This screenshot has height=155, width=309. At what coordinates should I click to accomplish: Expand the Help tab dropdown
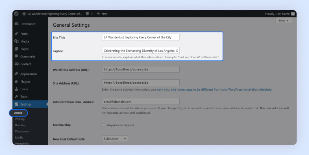283,20
